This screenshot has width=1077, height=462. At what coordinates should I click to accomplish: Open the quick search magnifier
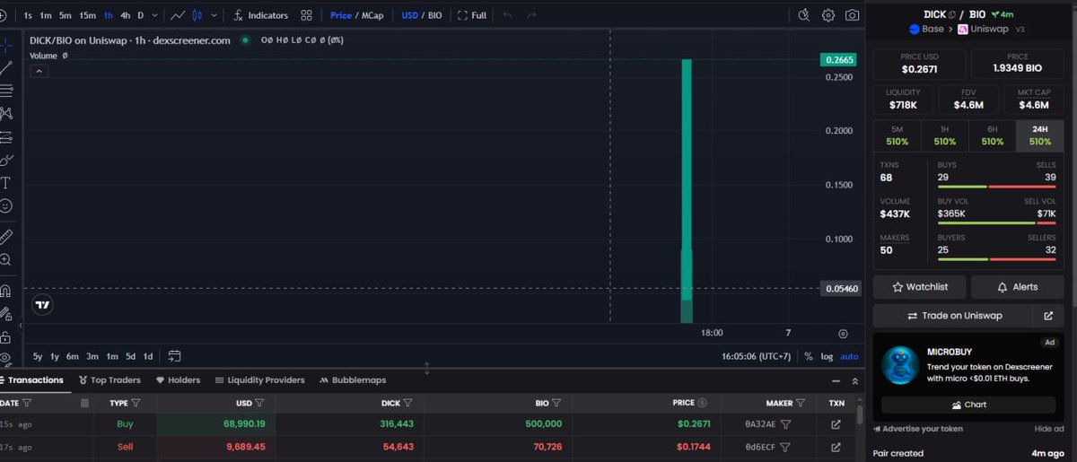(x=804, y=15)
